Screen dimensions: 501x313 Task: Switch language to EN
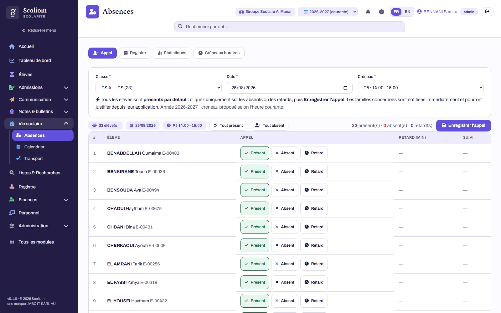pos(407,12)
